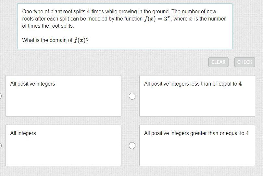Click the 'All integers' answer text
The width and height of the screenshot is (263, 176).
[x=23, y=133]
